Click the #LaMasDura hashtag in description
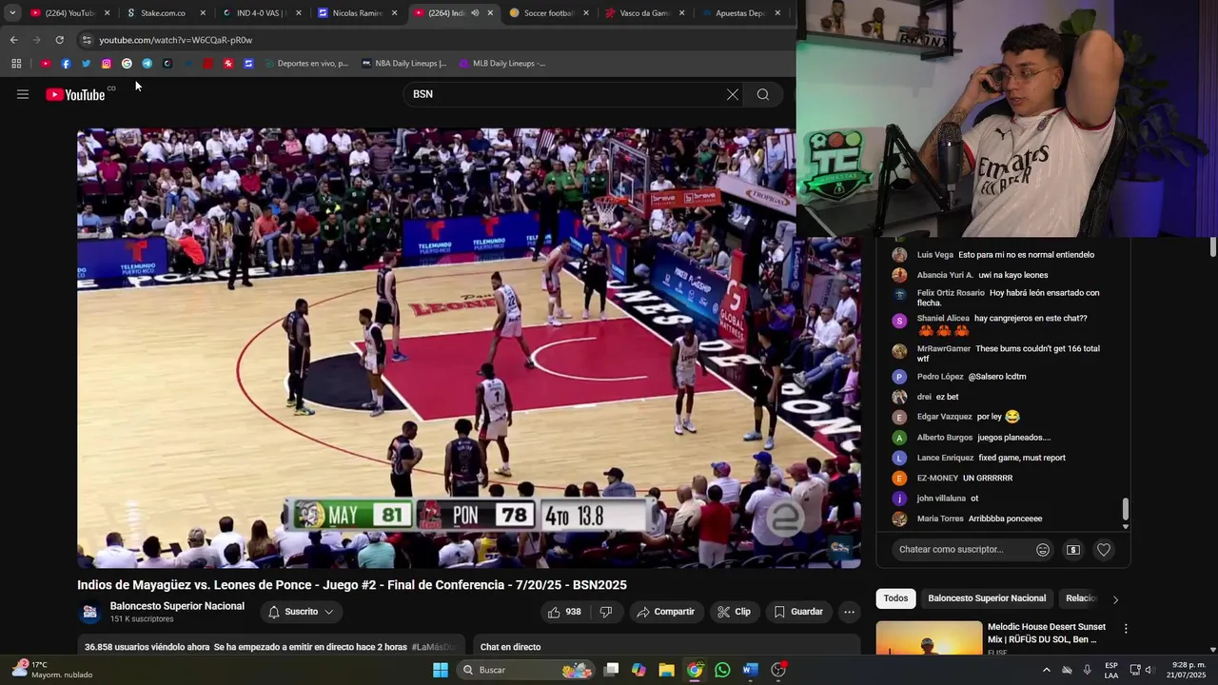This screenshot has width=1218, height=685. [x=433, y=647]
